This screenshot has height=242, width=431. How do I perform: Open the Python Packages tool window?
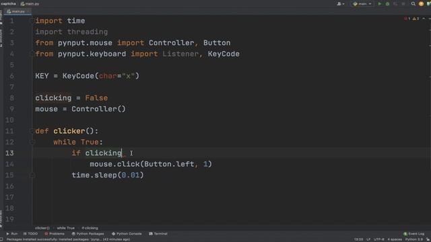click(88, 234)
